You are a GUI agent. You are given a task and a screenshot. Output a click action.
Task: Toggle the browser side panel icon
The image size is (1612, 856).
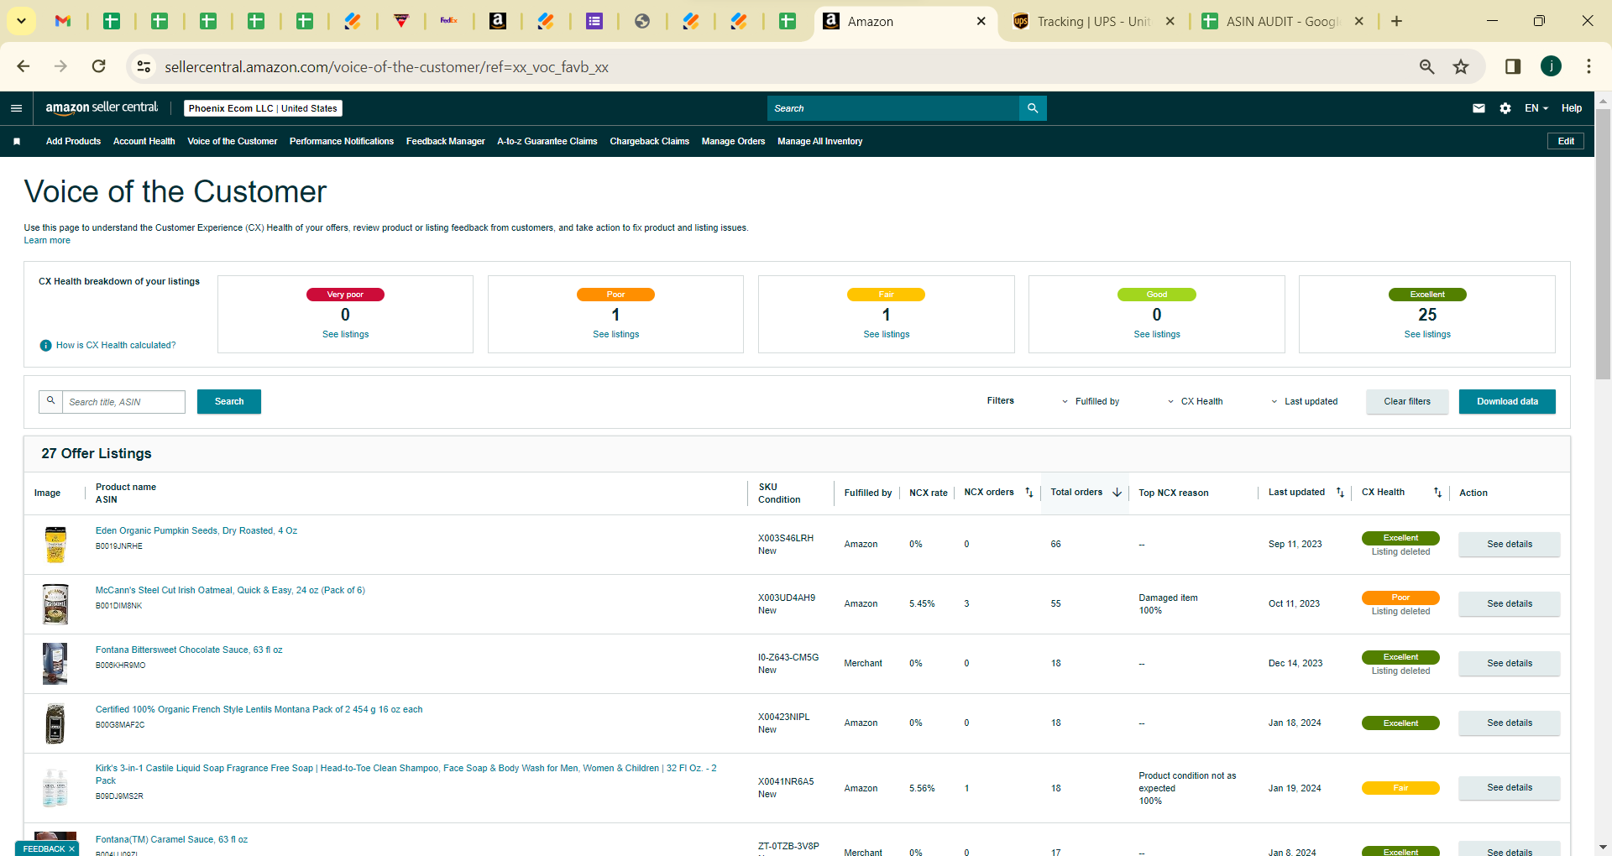pos(1513,66)
